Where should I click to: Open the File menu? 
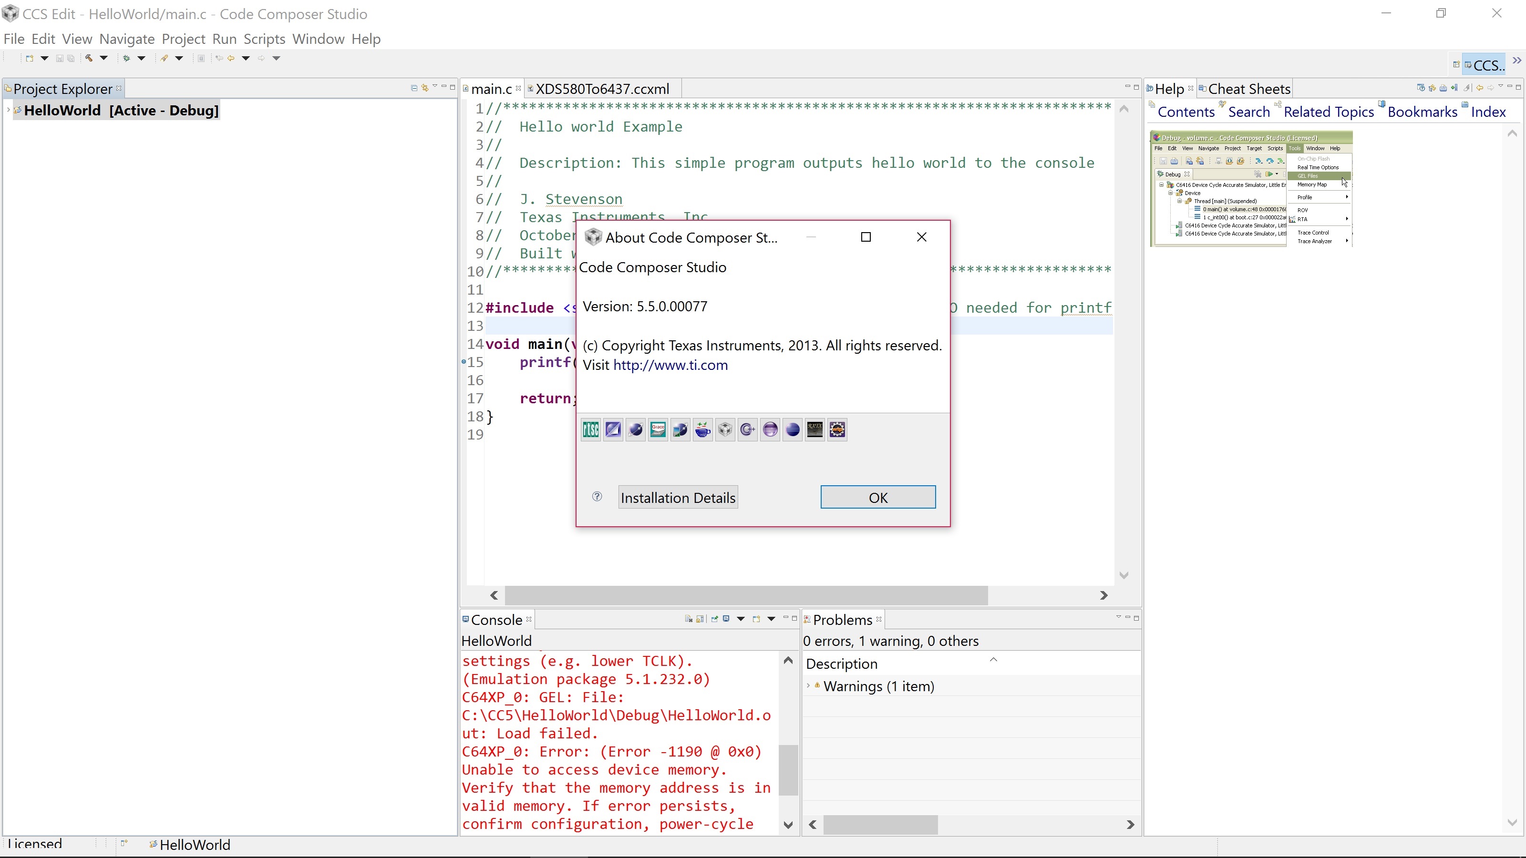(14, 39)
